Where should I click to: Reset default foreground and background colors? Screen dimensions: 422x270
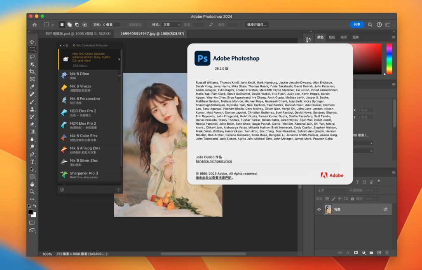click(29, 206)
